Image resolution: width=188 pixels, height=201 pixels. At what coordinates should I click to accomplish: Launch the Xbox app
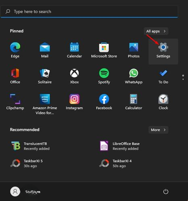click(74, 76)
